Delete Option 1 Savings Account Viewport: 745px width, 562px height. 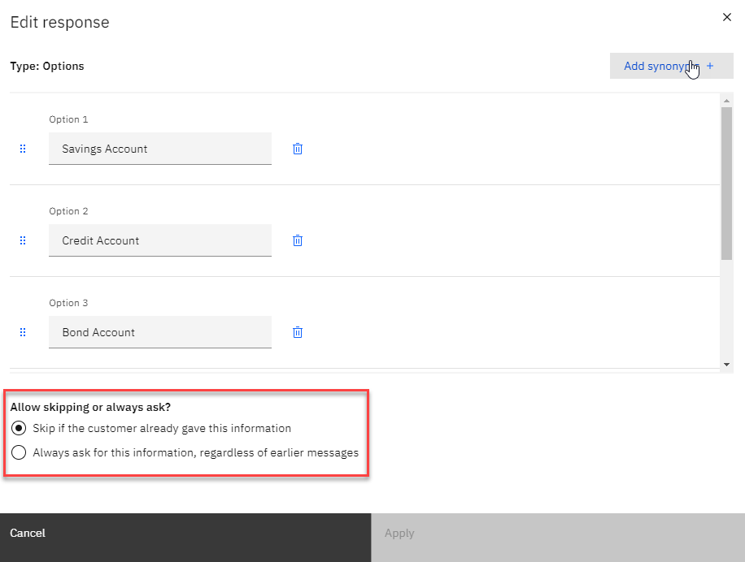click(298, 149)
